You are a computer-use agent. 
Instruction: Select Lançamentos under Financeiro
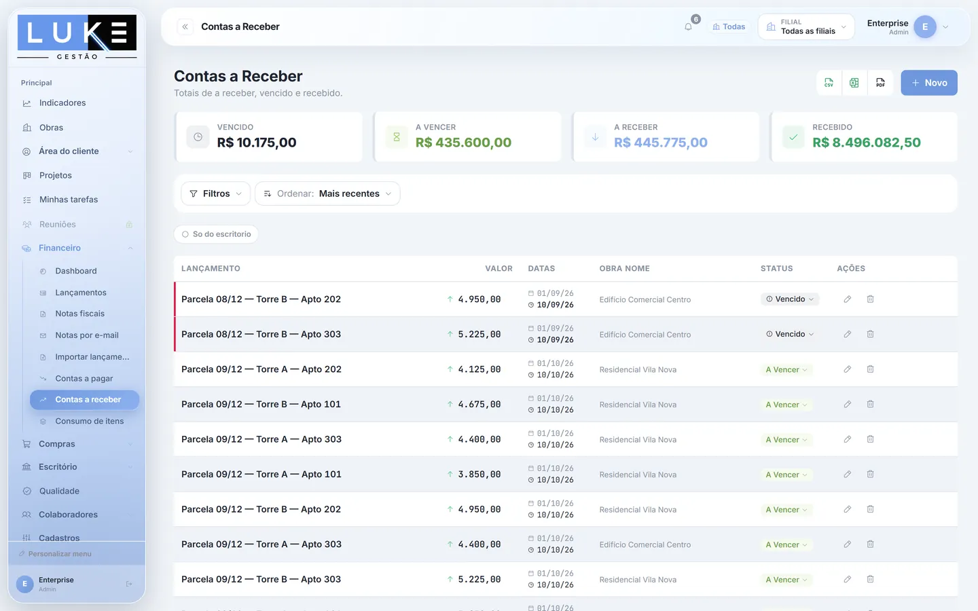pos(85,293)
